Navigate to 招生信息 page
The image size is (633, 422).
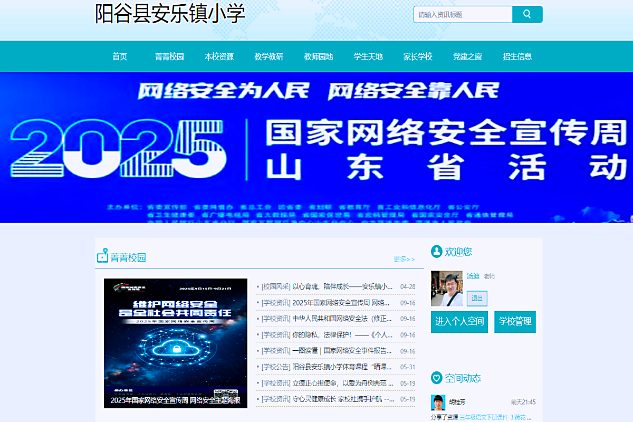pos(517,56)
